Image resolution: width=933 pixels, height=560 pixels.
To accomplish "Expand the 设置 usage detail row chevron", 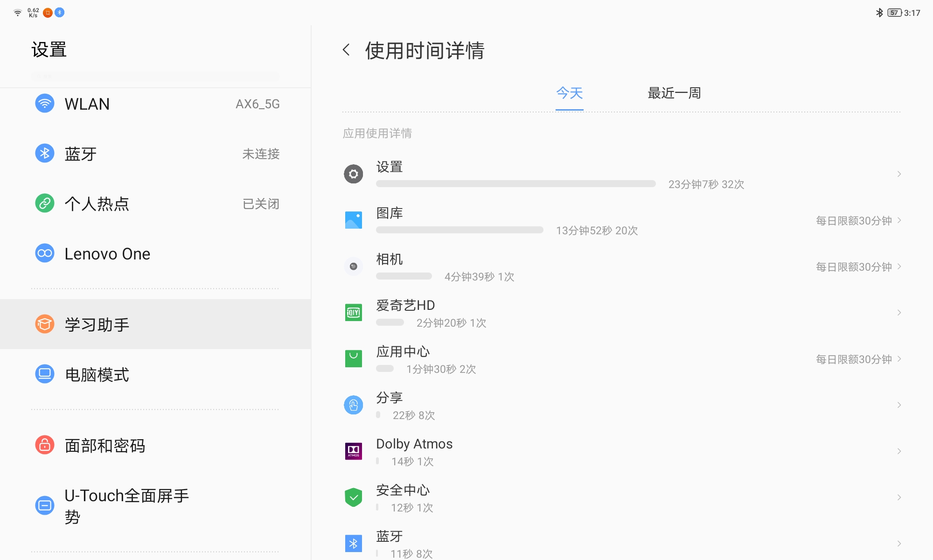I will point(899,174).
